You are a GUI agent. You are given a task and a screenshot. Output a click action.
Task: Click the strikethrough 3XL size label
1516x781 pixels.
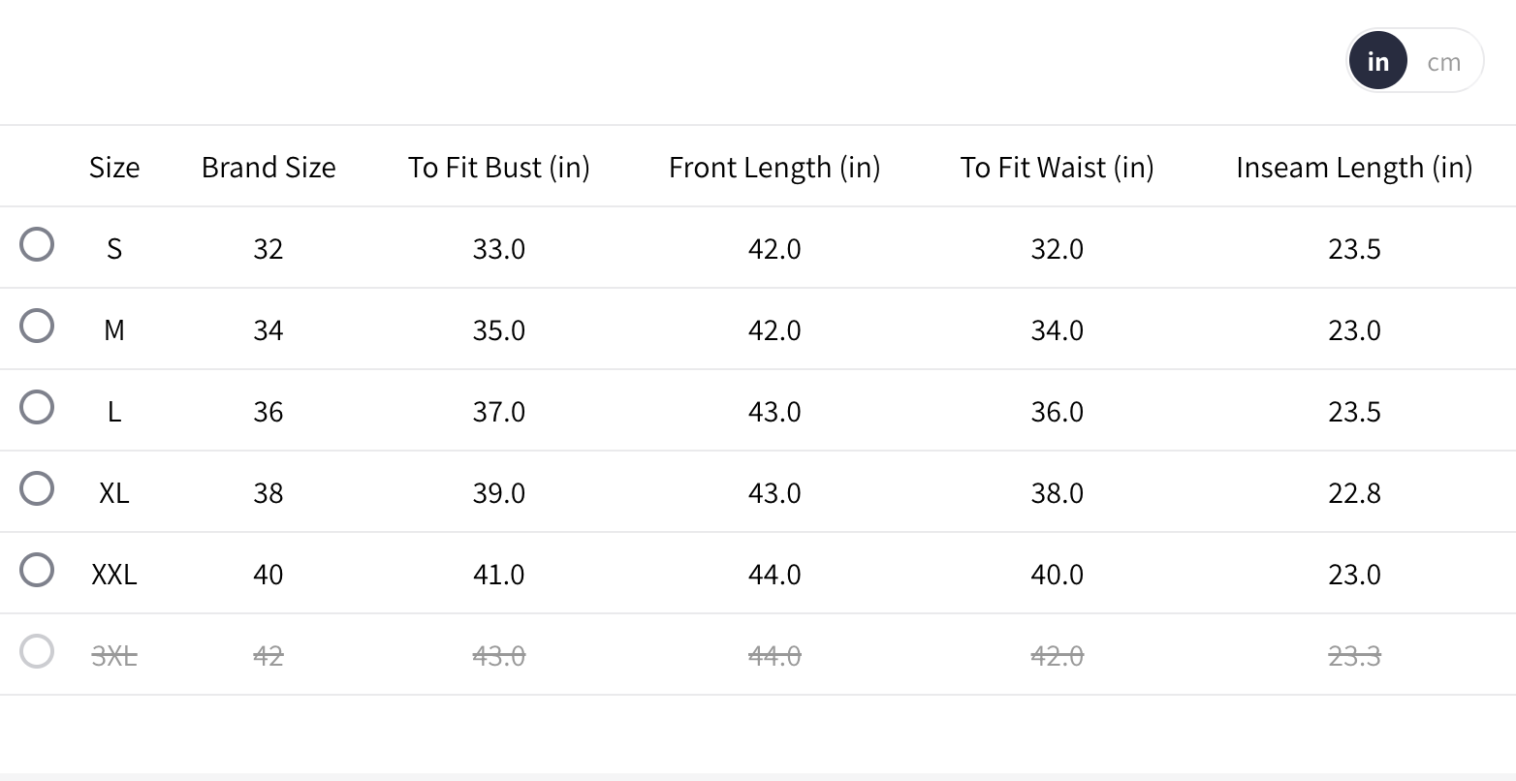coord(114,656)
